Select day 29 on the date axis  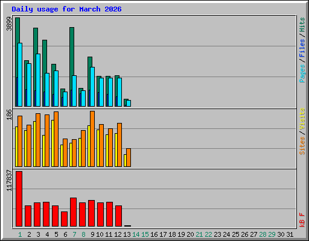(x=272, y=234)
